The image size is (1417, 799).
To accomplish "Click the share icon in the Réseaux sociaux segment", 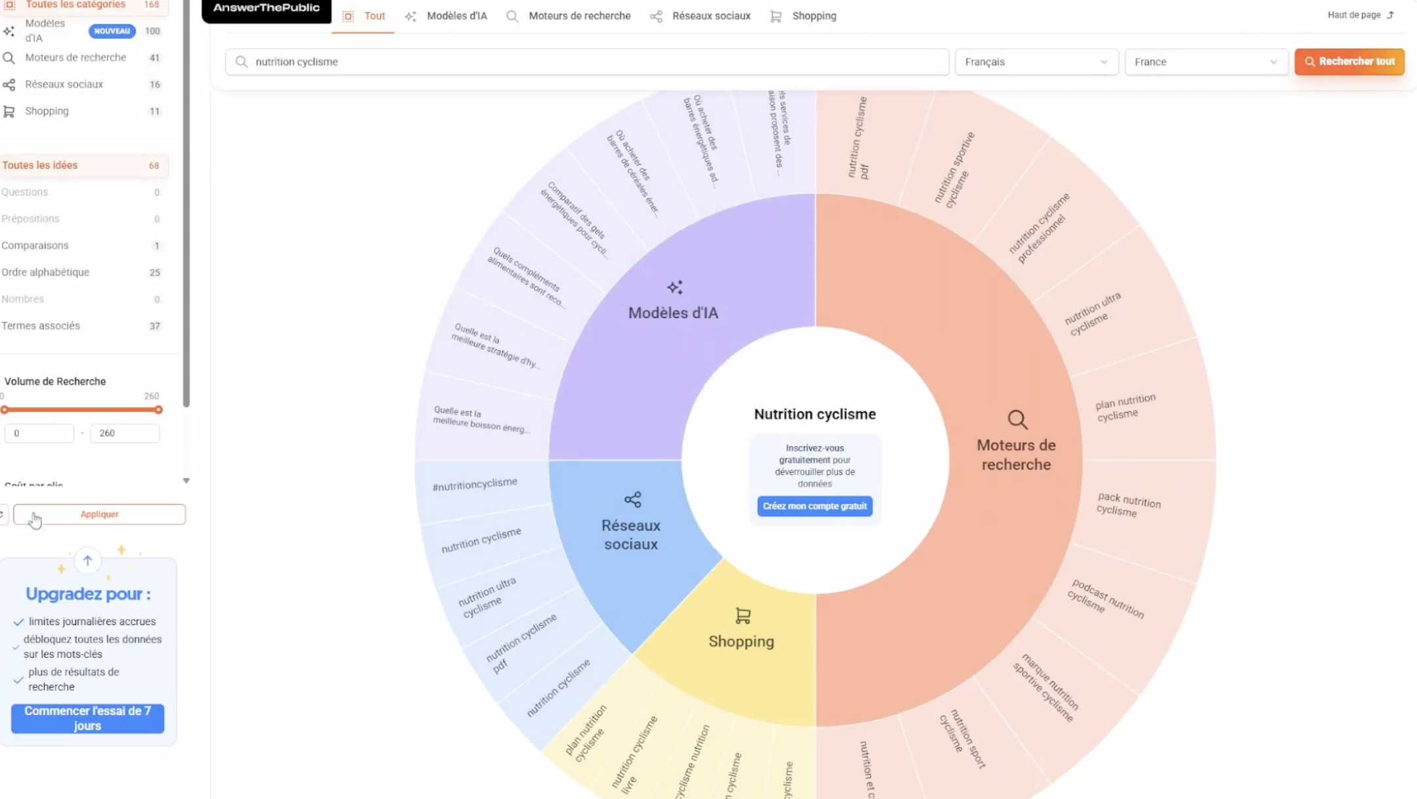I will pos(632,500).
